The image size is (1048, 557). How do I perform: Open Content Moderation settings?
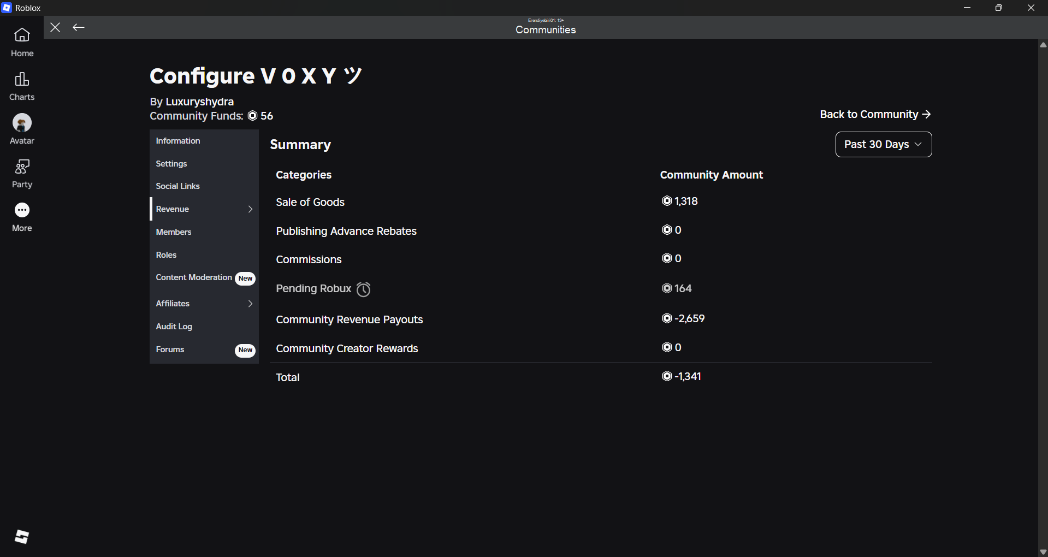point(204,278)
